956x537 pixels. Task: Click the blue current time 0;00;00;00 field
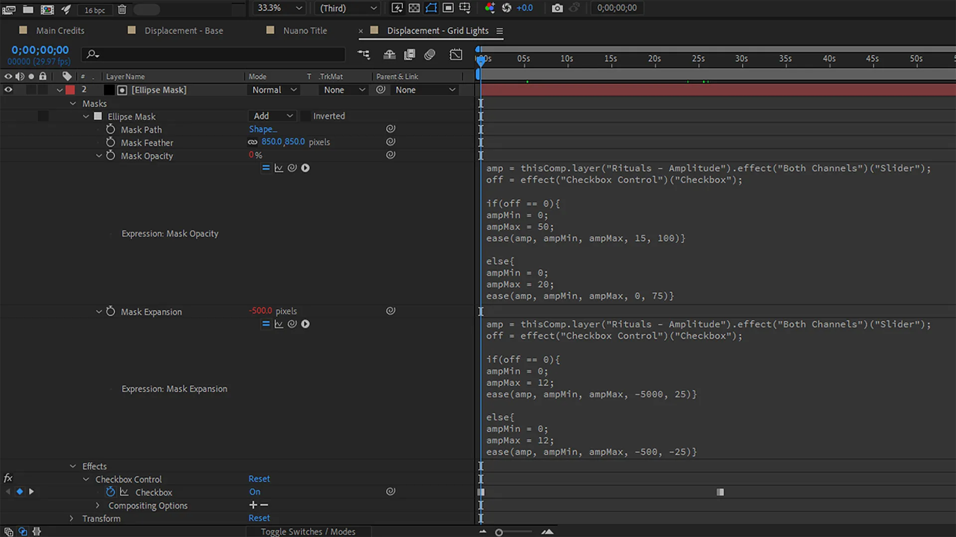click(x=40, y=50)
